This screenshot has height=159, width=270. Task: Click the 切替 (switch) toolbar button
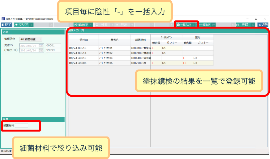point(263,24)
